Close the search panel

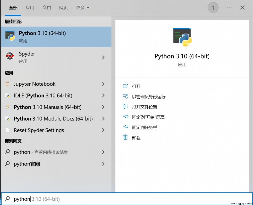pyautogui.click(x=242, y=8)
